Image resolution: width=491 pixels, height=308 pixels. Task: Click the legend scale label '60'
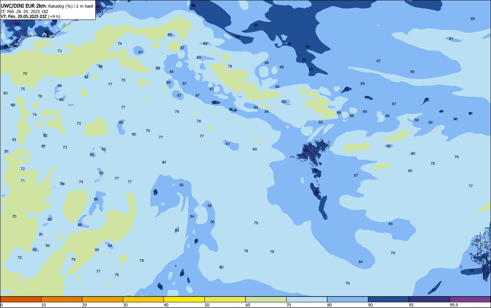click(x=248, y=305)
